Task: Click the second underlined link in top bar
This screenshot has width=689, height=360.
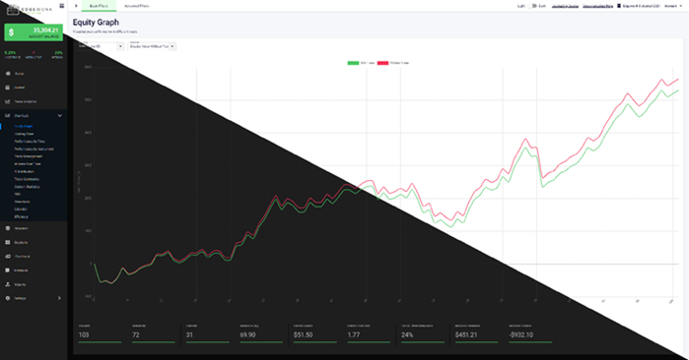Action: [x=597, y=6]
